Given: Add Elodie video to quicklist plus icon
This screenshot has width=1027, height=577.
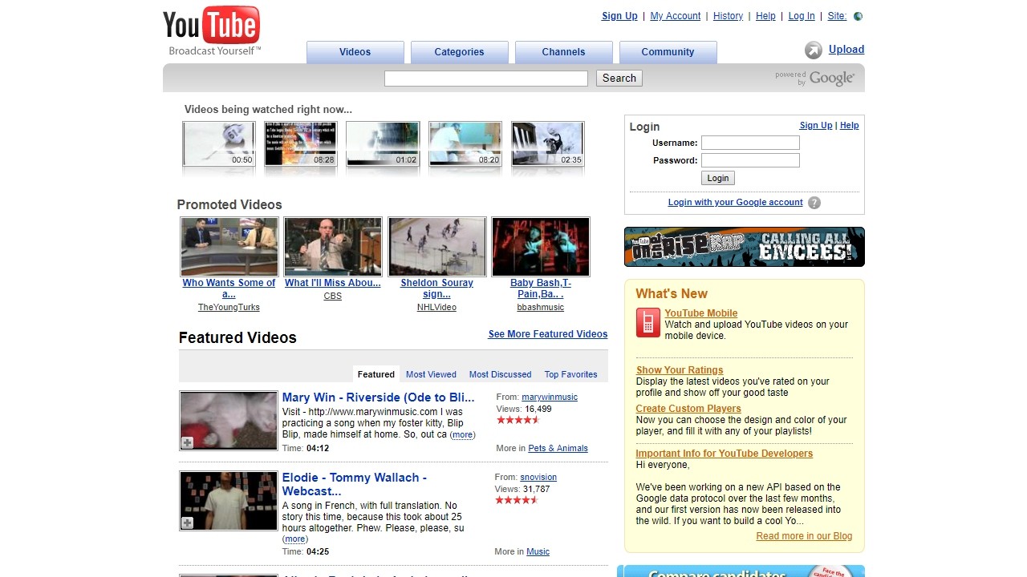Looking at the screenshot, I should tap(187, 523).
